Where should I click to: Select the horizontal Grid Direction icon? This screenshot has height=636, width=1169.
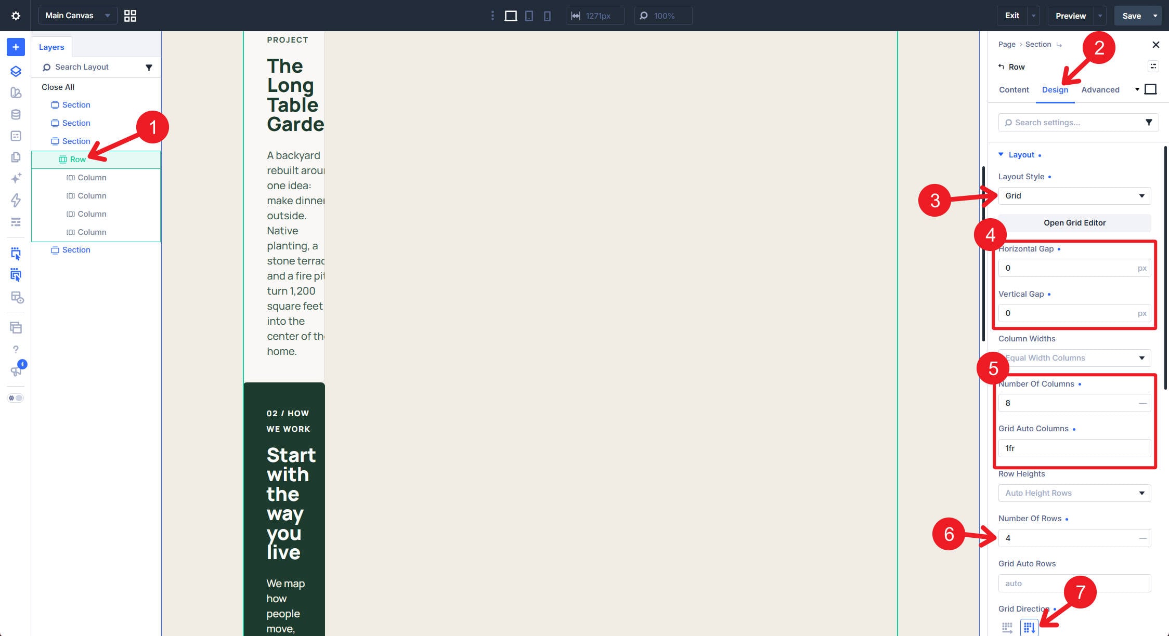(1007, 628)
